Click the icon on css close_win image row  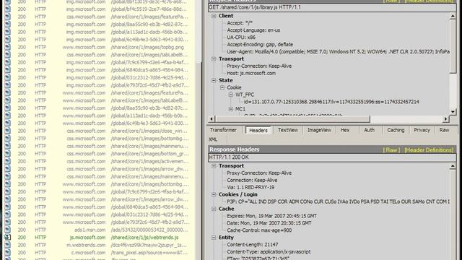7,131
